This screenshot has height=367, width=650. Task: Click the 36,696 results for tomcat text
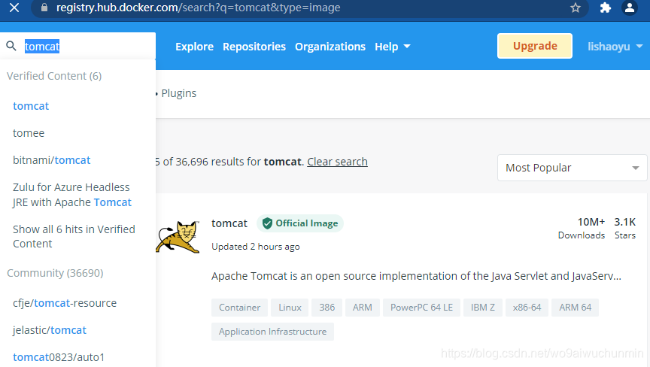click(238, 162)
